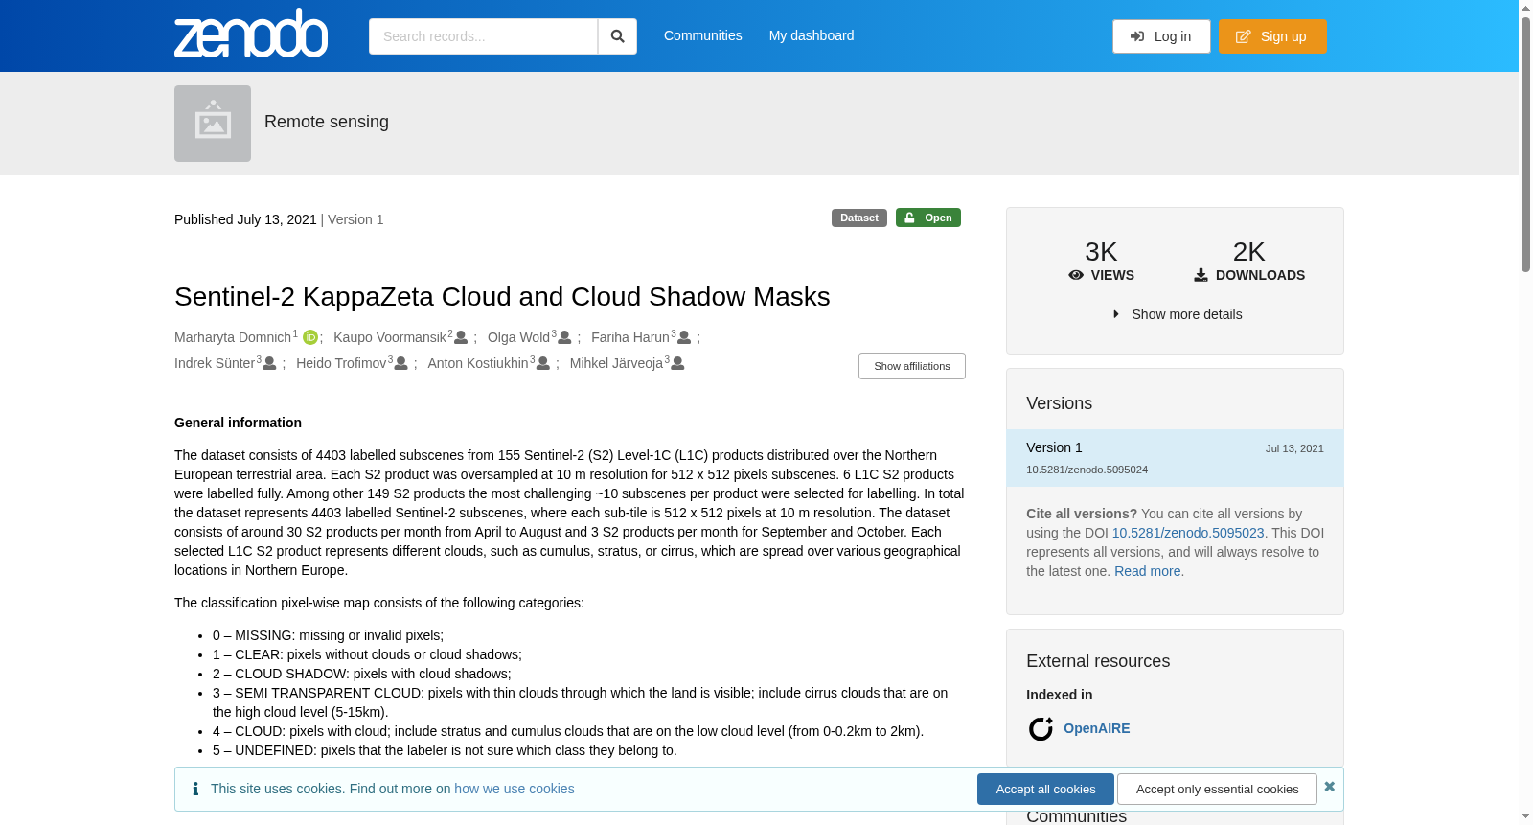Expand Show more details
Viewport: 1533px width, 825px height.
(1177, 314)
